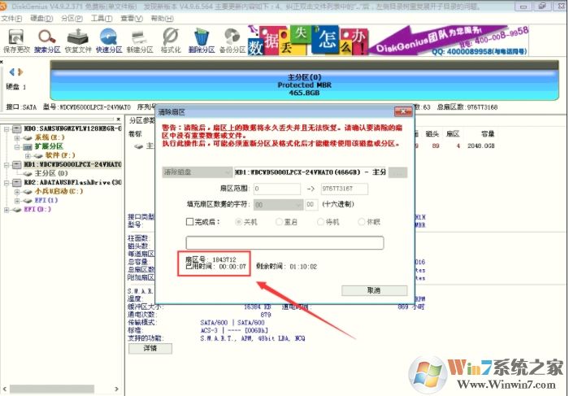Select the 休眠 radio button

point(362,222)
